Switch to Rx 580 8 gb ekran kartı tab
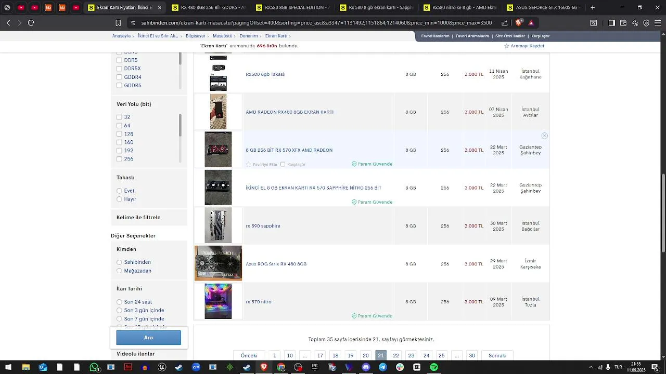 pyautogui.click(x=377, y=8)
